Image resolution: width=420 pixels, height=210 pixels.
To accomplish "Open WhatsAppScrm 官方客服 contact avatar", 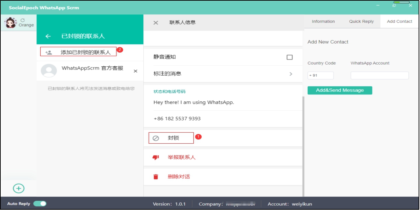I will [x=49, y=71].
